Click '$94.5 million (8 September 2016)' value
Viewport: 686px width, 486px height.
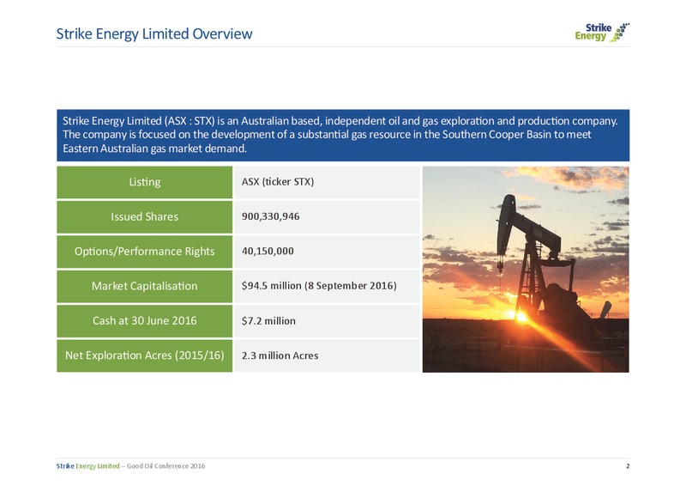click(x=319, y=286)
